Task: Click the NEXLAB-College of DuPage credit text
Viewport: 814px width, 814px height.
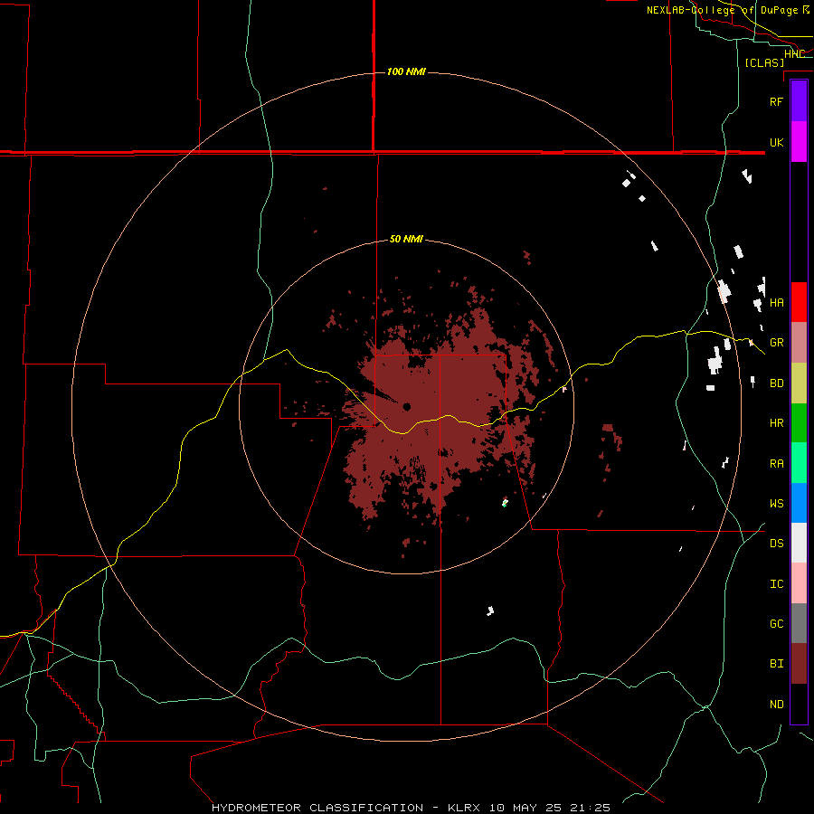Action: (x=722, y=10)
